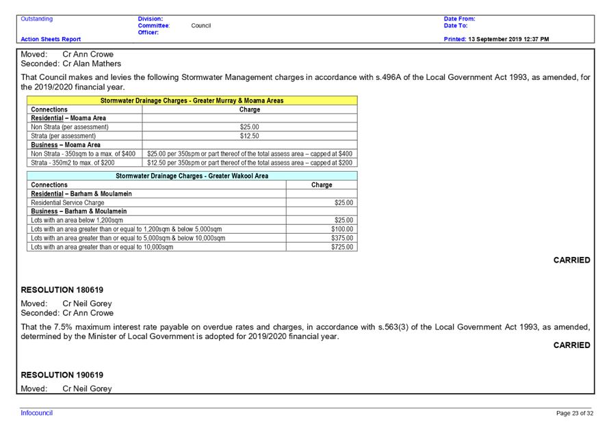Select the $725.00 charge cell
This screenshot has width=611, height=428.
(322, 247)
